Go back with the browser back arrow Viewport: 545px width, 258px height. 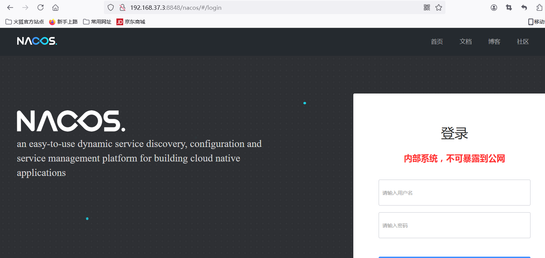(10, 7)
